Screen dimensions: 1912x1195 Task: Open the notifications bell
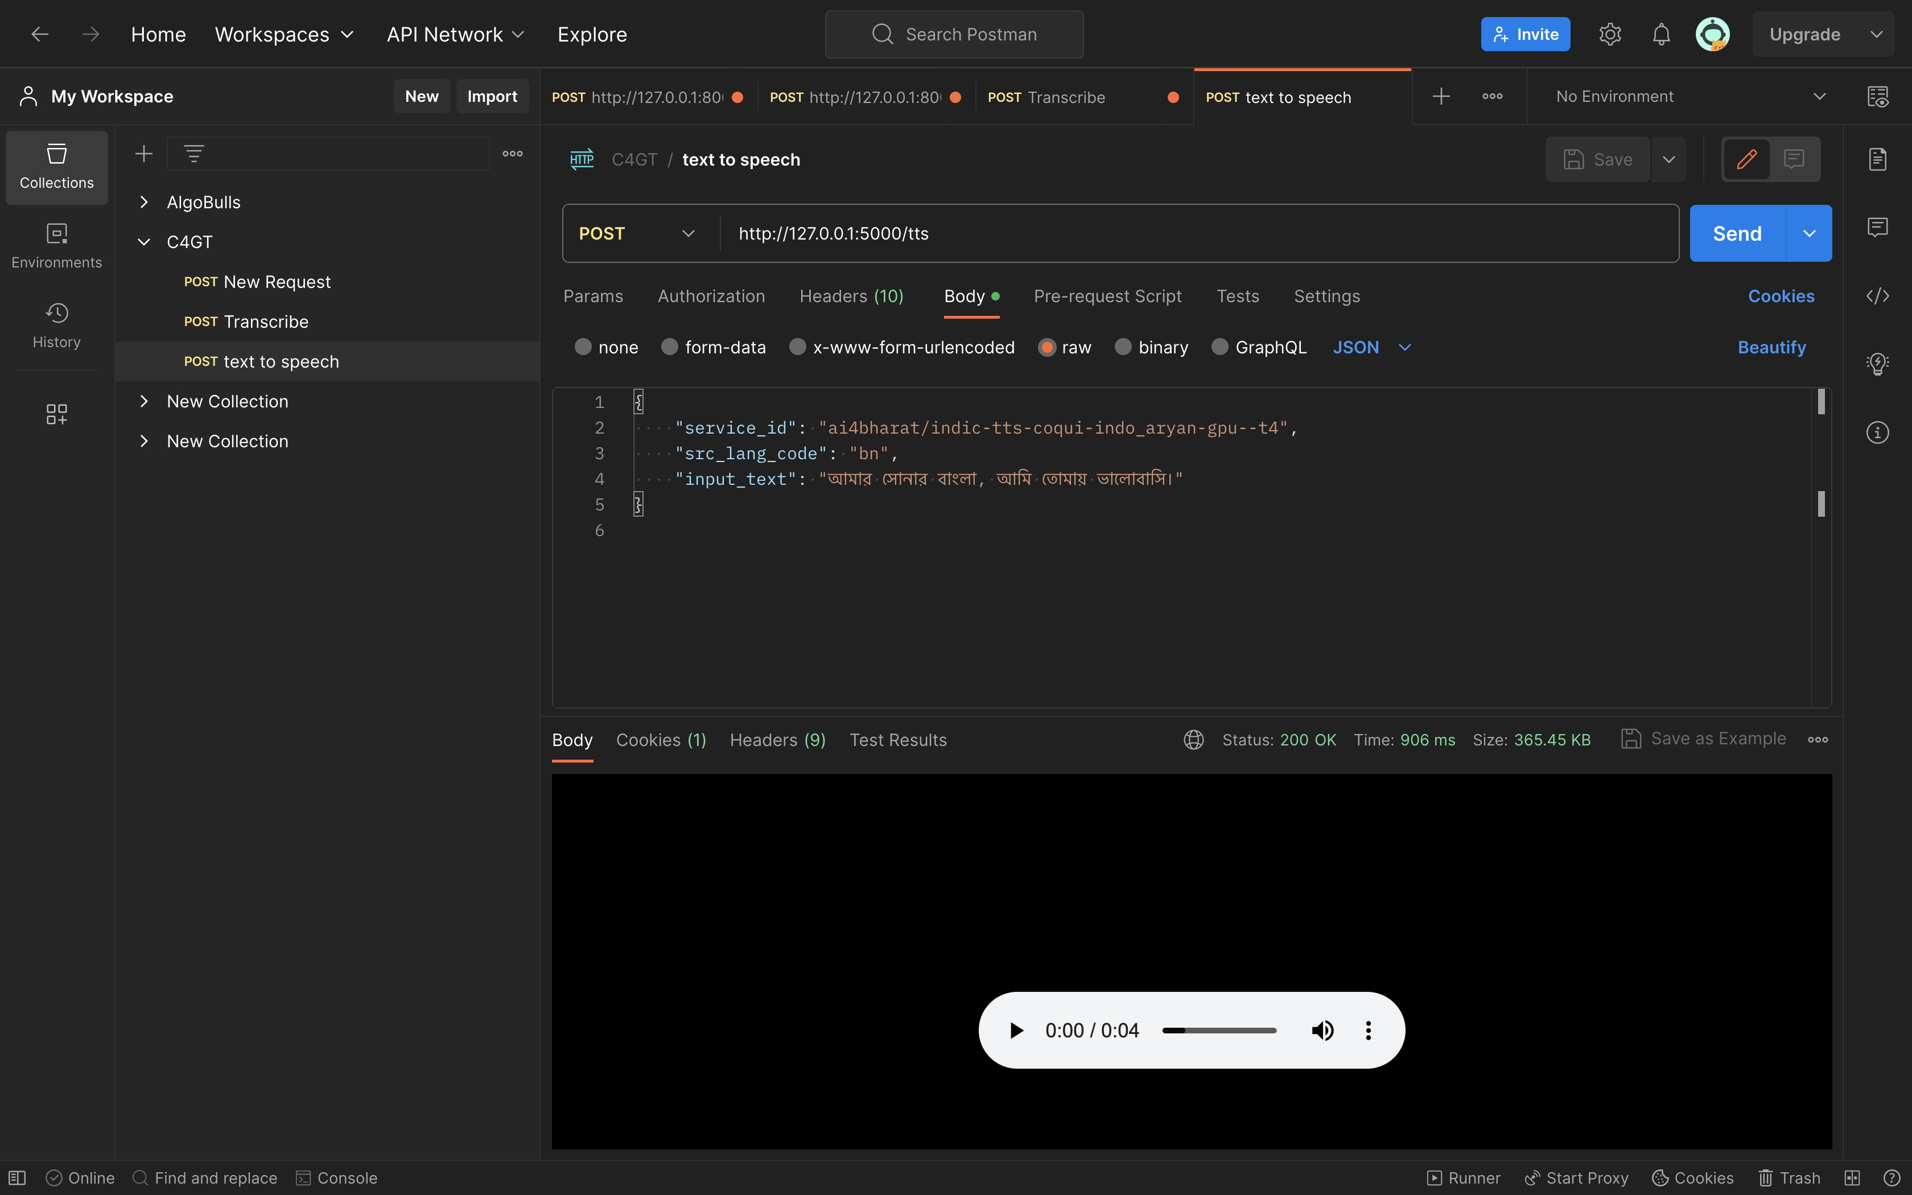coord(1660,33)
